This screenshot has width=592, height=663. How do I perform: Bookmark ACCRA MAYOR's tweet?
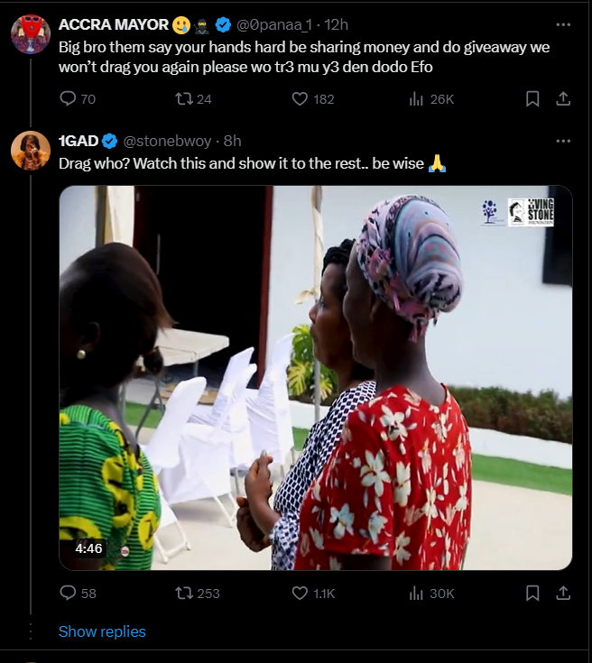(x=532, y=98)
